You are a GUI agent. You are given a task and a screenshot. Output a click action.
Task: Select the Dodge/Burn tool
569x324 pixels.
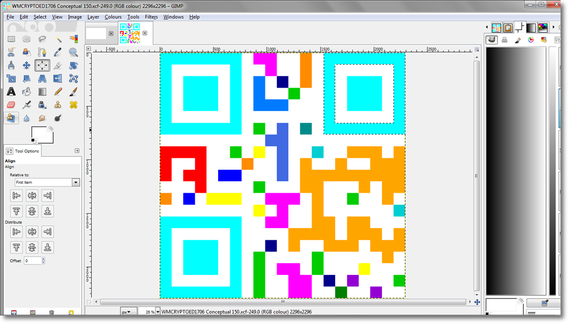(x=58, y=118)
